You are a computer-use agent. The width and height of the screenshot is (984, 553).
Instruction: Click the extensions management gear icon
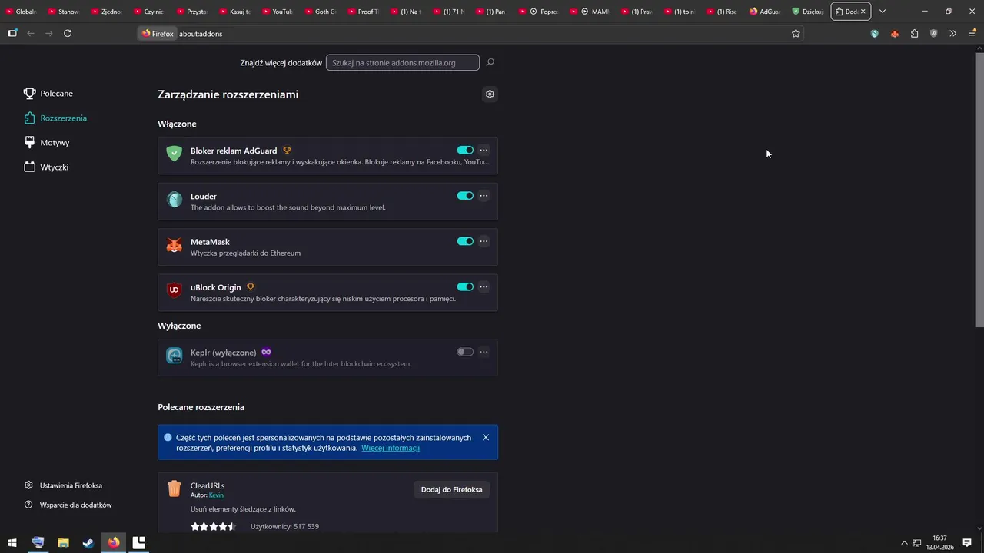click(490, 94)
